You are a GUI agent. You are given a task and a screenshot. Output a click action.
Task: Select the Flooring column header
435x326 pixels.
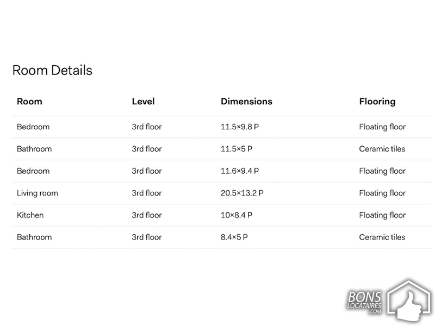point(377,102)
